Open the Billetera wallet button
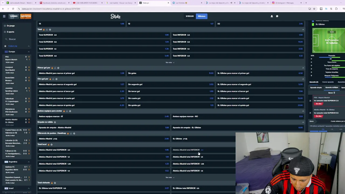345x194 pixels. tap(202, 16)
